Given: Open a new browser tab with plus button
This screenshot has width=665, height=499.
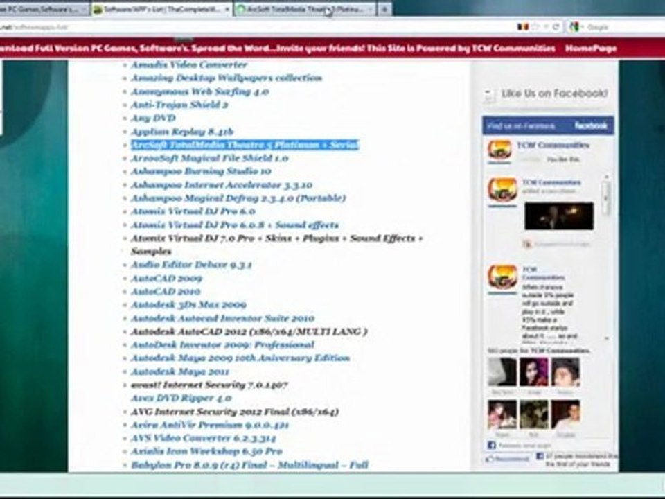Looking at the screenshot, I should point(384,9).
